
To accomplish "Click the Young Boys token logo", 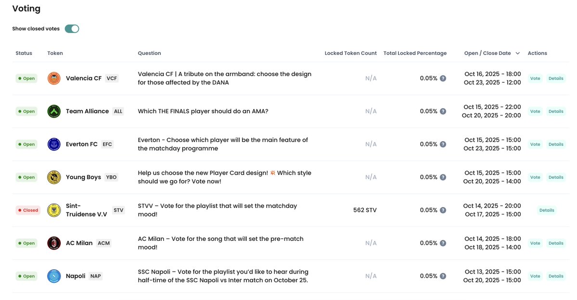I will tap(54, 177).
